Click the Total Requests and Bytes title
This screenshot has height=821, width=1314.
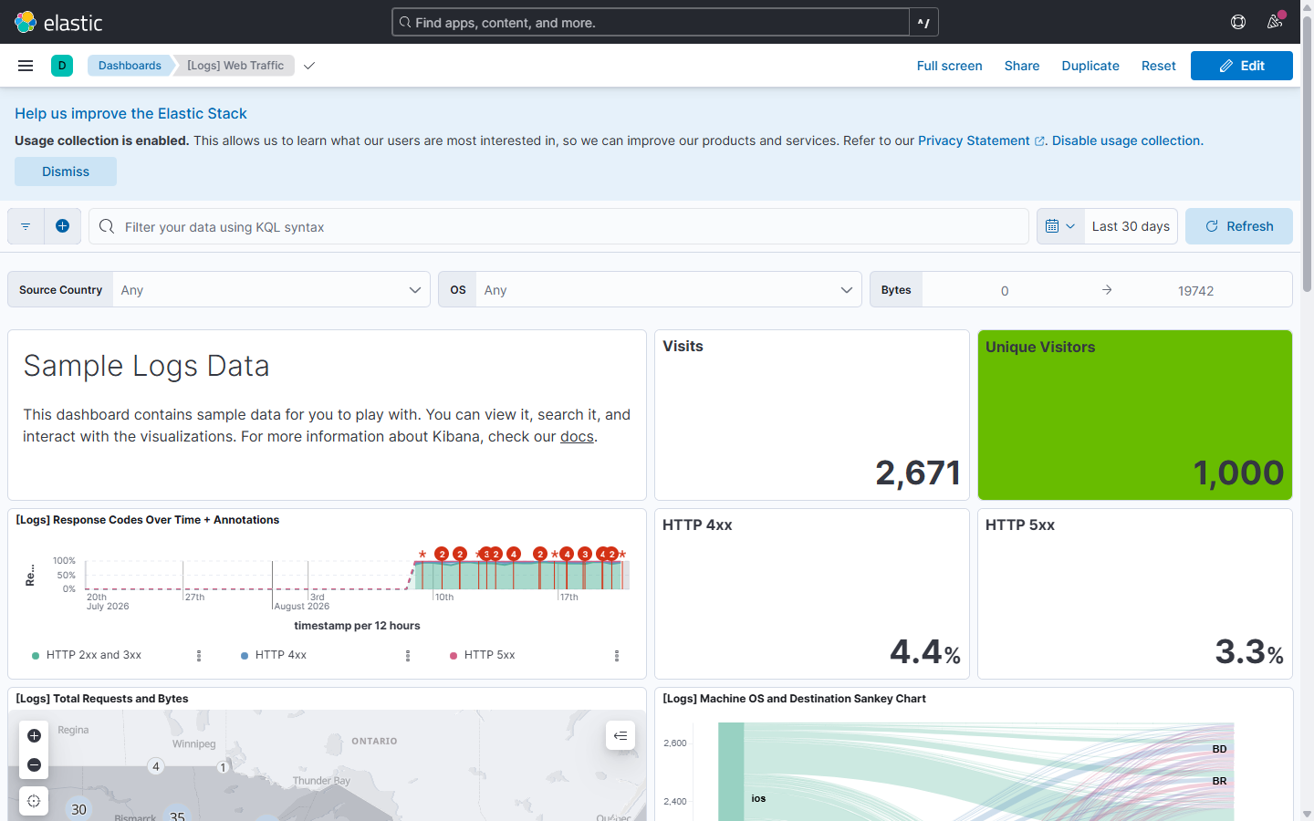102,699
